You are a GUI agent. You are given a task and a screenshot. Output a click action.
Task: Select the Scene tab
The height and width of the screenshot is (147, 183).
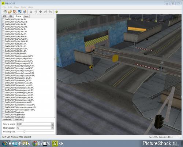point(18,16)
